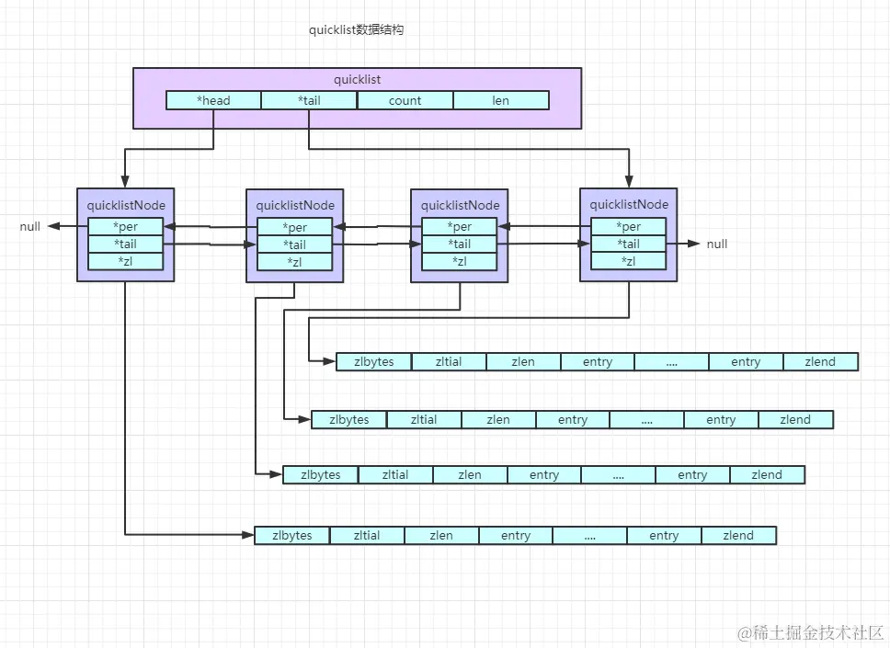Click zlend in the bottom ziplist row
The width and height of the screenshot is (890, 648).
(x=738, y=535)
